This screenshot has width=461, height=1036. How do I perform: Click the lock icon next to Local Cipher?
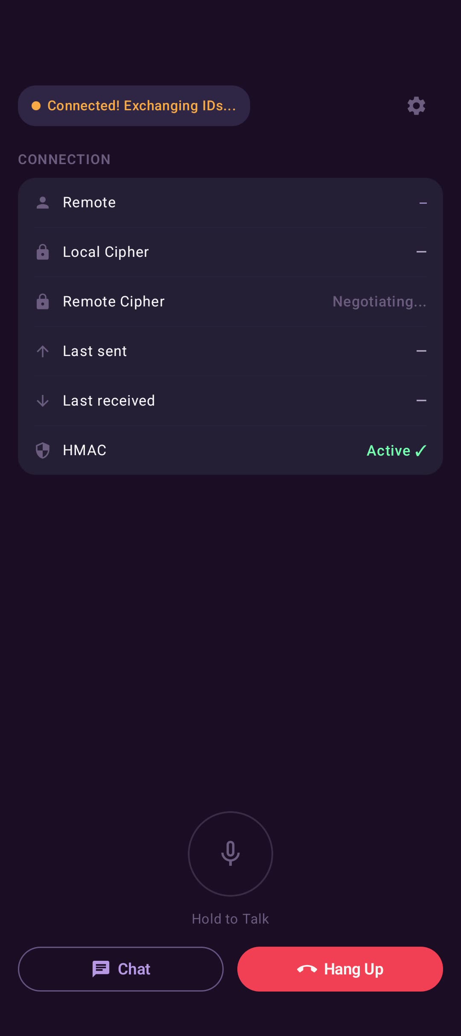(43, 252)
